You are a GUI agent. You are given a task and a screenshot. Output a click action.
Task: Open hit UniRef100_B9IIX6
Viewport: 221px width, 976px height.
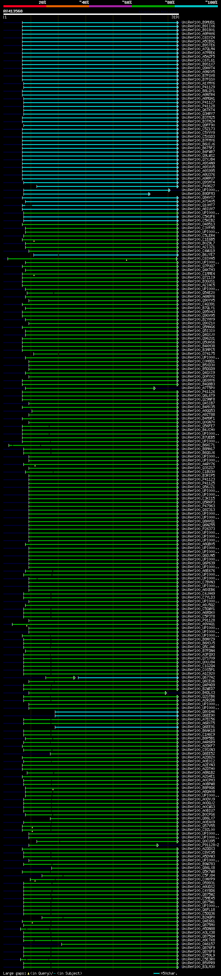click(198, 26)
